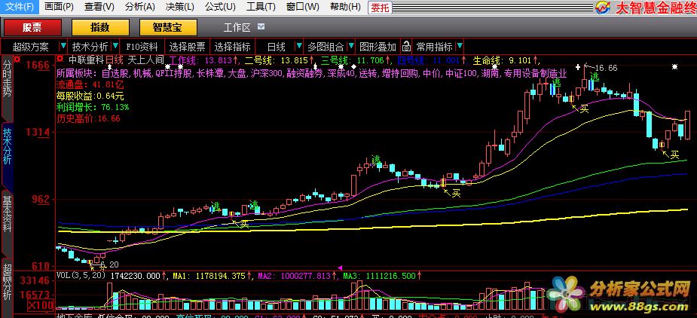The image size is (697, 318).
Task: Open the 文件(F) menu
Action: pos(19,7)
